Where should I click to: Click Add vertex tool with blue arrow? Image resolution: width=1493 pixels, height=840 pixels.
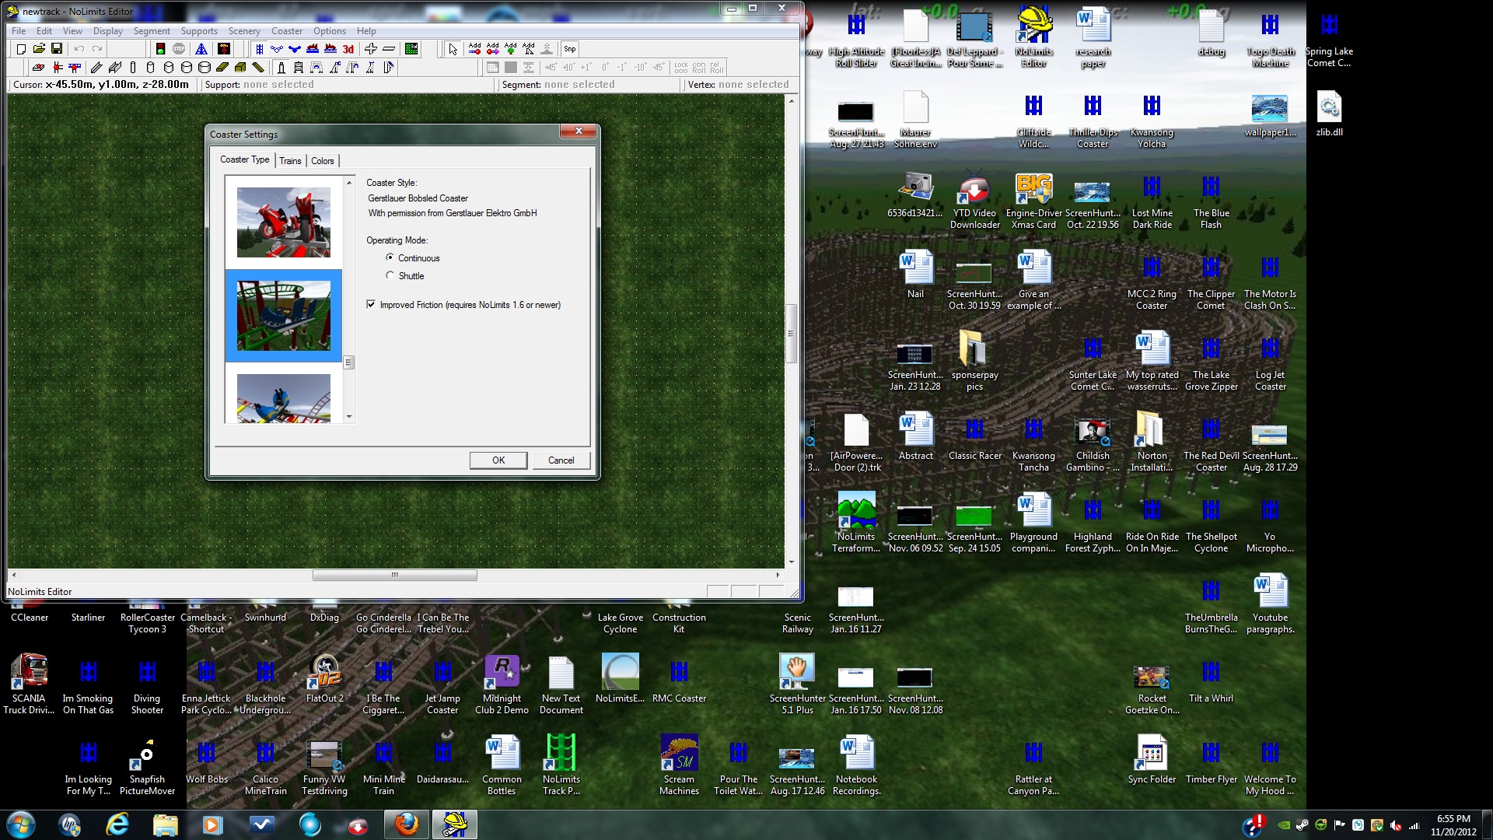tap(474, 49)
